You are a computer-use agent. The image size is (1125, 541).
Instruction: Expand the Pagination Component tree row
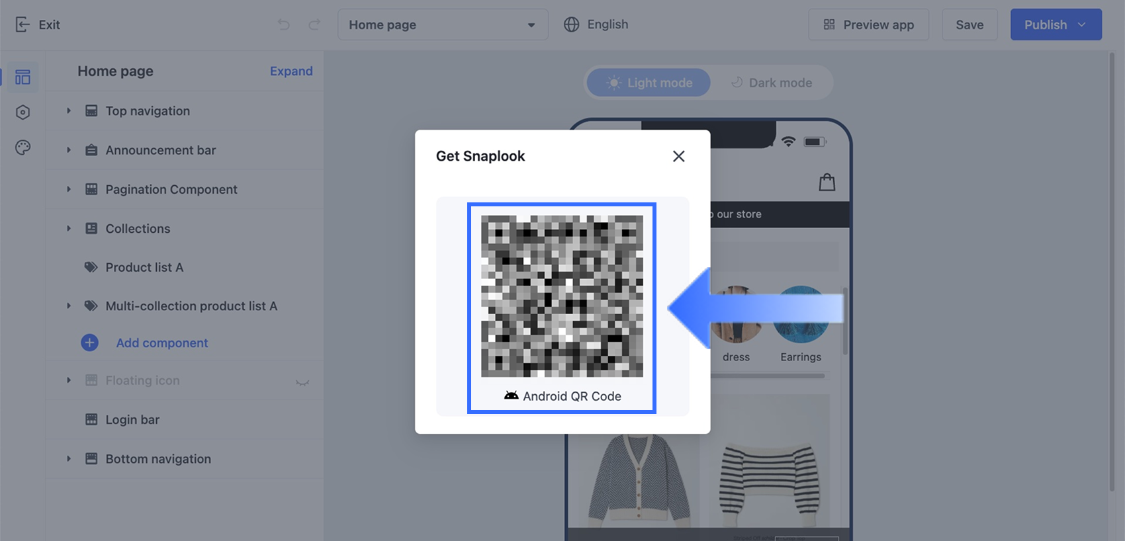pos(68,189)
